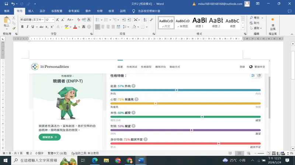Toggle bold formatting in the ribbon

click(x=22, y=27)
